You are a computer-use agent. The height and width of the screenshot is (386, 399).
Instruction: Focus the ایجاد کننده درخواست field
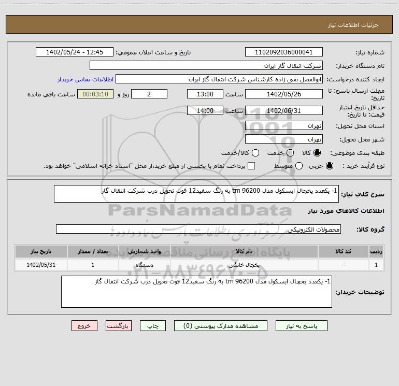[x=219, y=80]
